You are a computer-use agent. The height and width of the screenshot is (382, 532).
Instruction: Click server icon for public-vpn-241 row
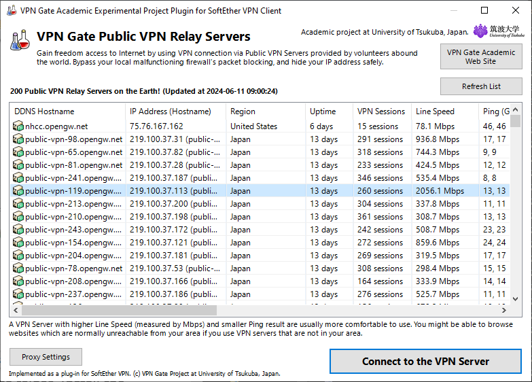pos(18,178)
